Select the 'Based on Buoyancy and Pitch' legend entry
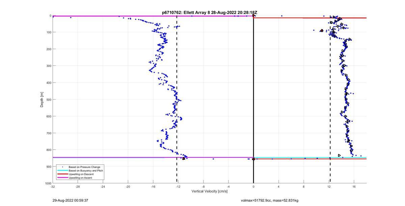 point(86,171)
